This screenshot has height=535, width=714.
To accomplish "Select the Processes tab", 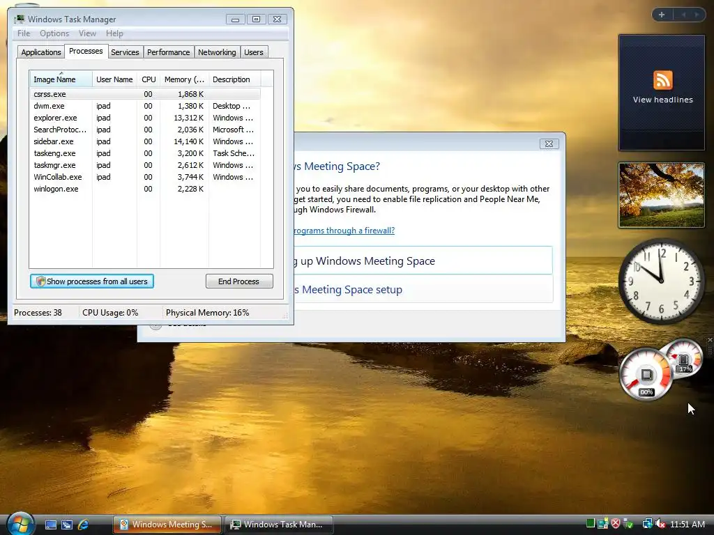I will click(x=86, y=51).
